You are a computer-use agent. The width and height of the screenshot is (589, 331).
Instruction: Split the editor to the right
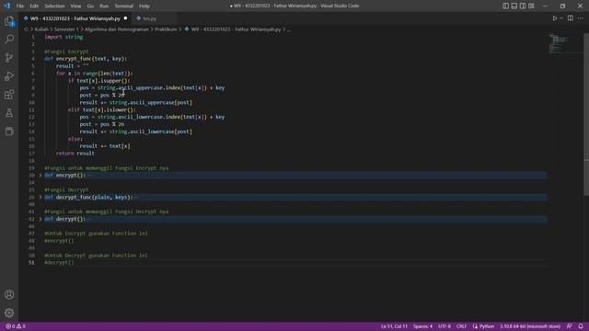tap(571, 18)
